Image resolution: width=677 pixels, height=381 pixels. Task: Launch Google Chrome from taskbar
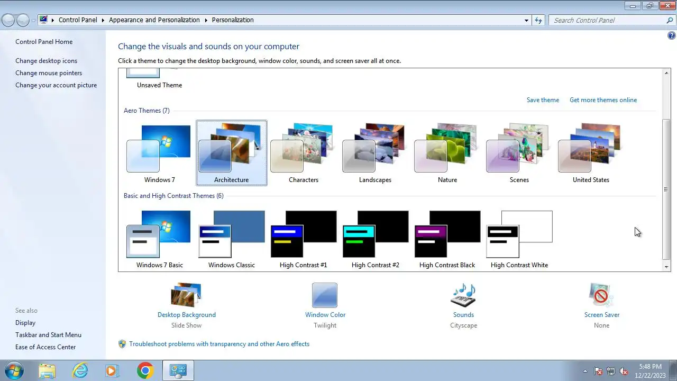[145, 370]
